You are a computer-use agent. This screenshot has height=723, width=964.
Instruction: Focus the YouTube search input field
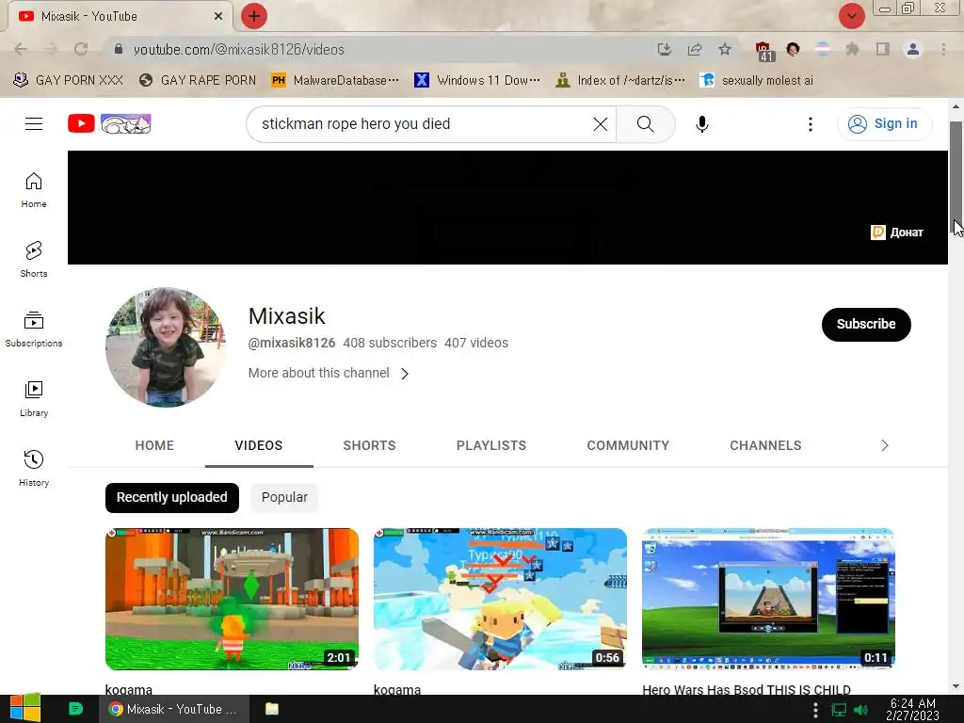[x=425, y=123]
